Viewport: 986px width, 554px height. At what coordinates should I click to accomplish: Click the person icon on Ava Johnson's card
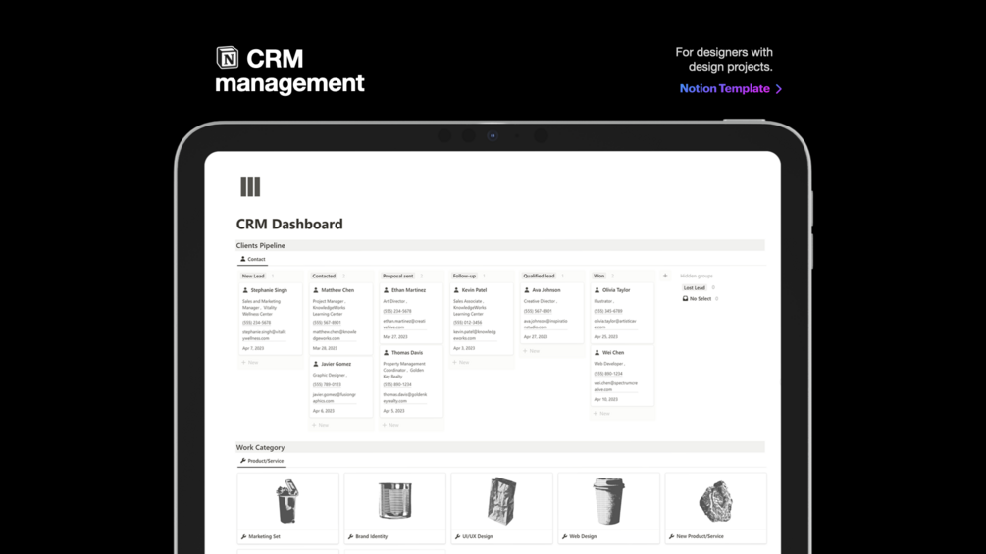(527, 290)
